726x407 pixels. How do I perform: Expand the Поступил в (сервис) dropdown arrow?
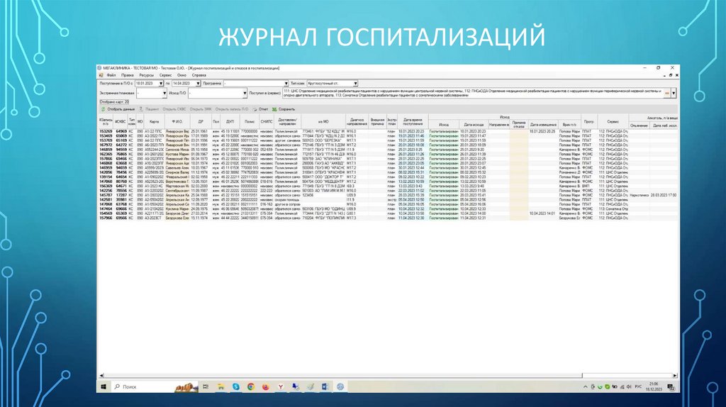point(674,93)
